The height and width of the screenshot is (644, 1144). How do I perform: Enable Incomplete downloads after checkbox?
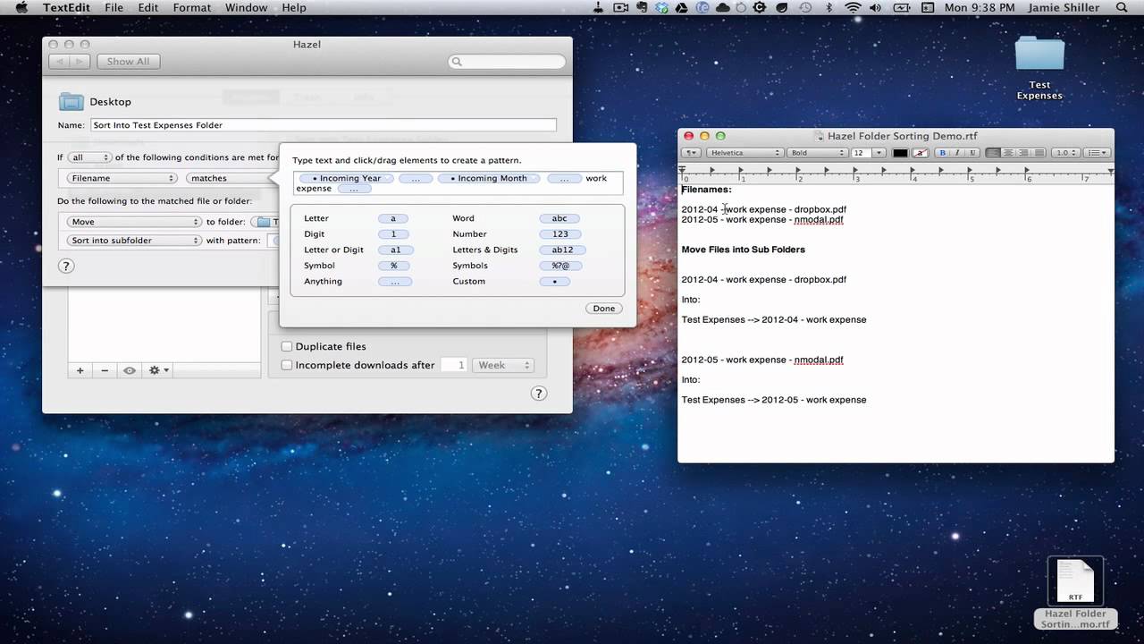coord(287,365)
